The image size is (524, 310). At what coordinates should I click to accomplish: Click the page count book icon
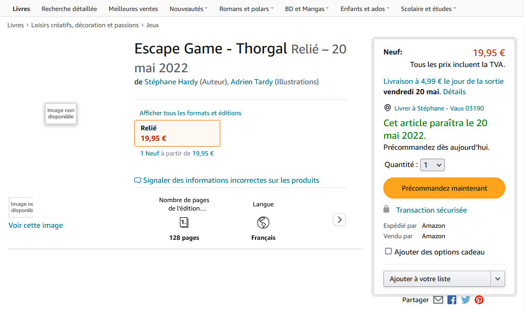(184, 223)
